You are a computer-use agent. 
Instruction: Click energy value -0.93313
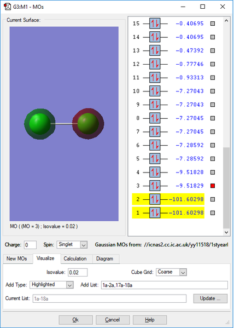click(190, 78)
